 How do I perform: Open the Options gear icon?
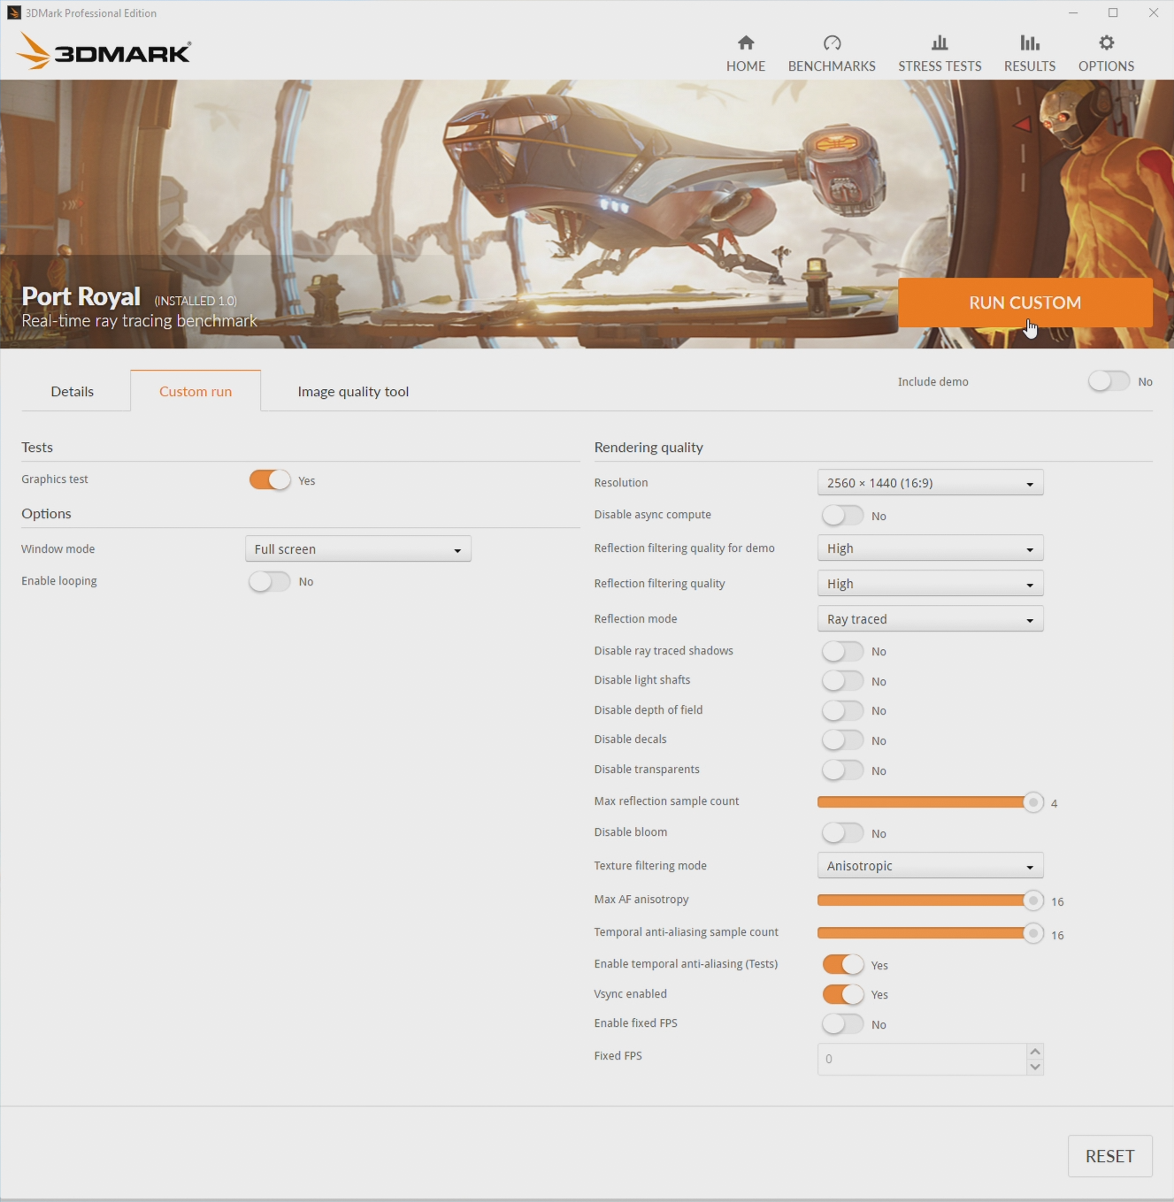pyautogui.click(x=1107, y=42)
